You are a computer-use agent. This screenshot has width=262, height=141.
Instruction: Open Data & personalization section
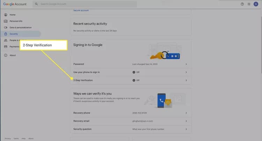[x=21, y=27]
